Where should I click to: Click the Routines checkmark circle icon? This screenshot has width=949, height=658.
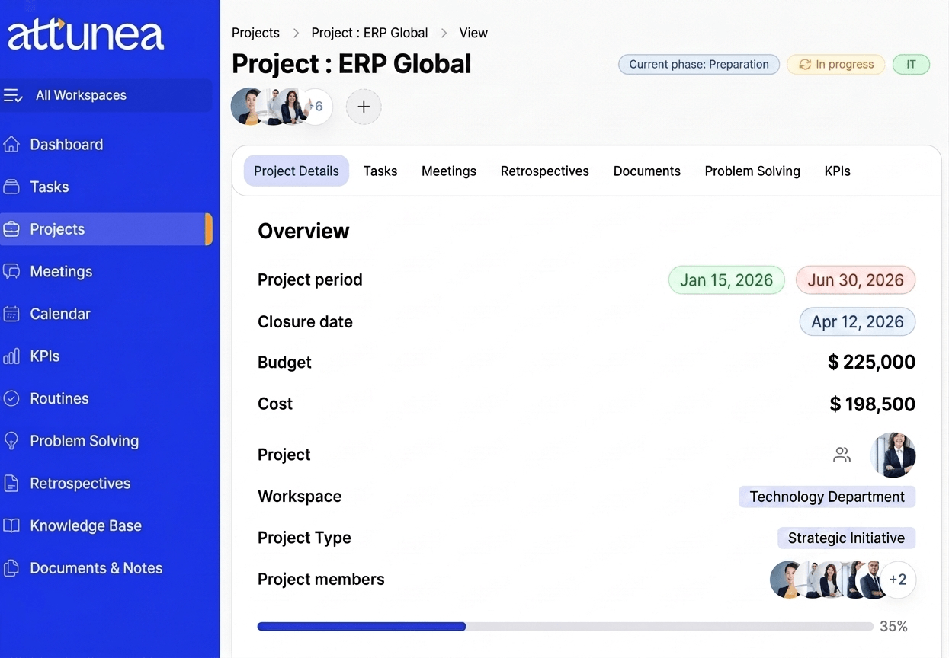coord(11,398)
